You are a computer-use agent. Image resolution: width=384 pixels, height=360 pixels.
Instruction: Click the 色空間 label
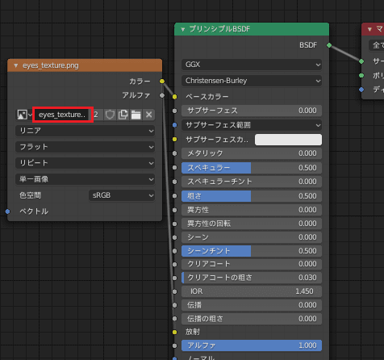tap(30, 195)
